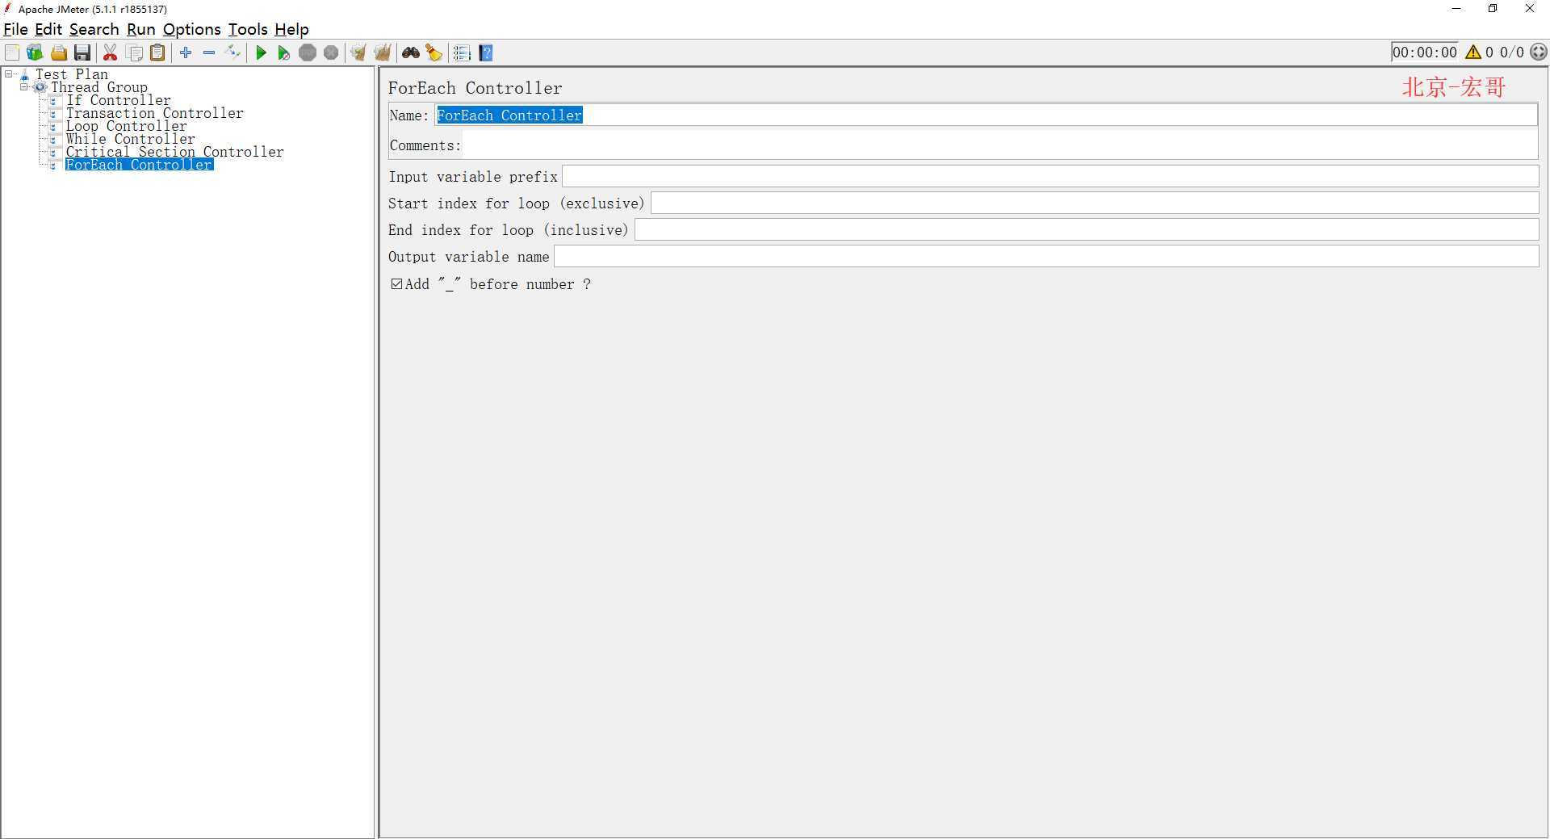
Task: Open the Function Helper dialog icon
Action: click(462, 53)
